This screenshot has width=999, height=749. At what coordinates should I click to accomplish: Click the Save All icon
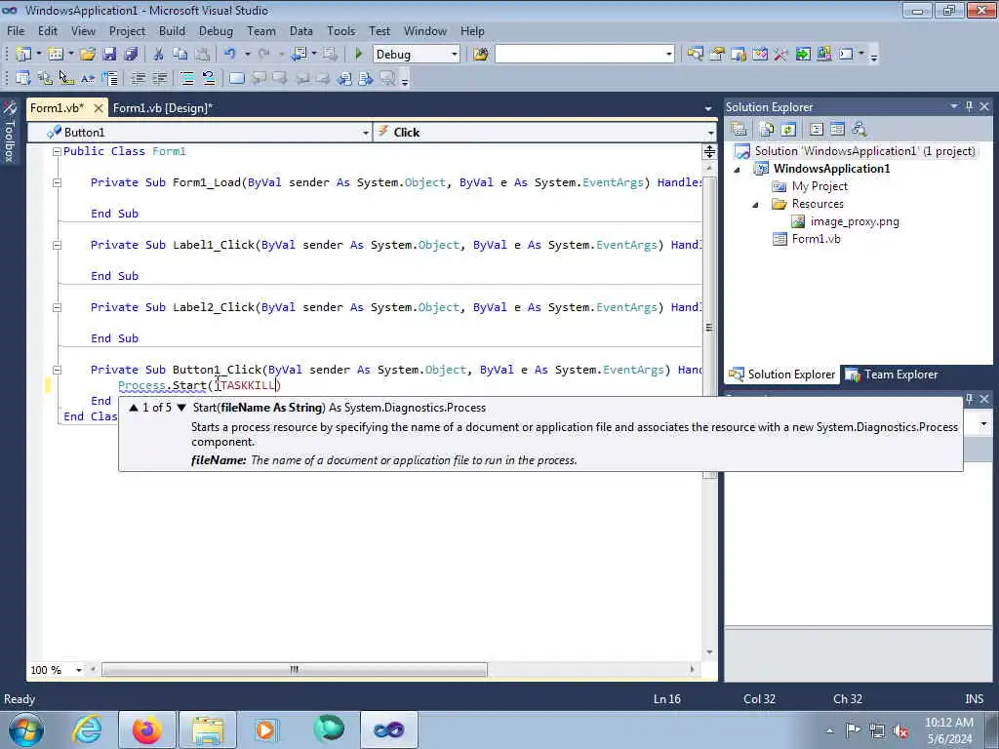point(132,55)
